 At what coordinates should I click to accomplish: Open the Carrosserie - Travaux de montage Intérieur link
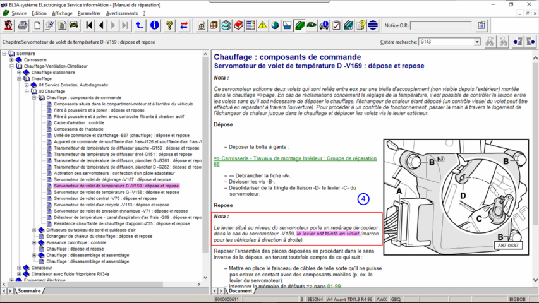tap(295, 162)
